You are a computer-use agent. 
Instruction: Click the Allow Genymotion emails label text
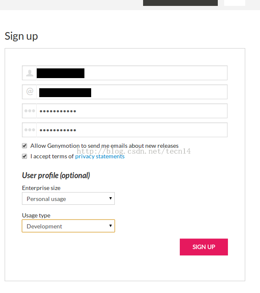coord(104,146)
